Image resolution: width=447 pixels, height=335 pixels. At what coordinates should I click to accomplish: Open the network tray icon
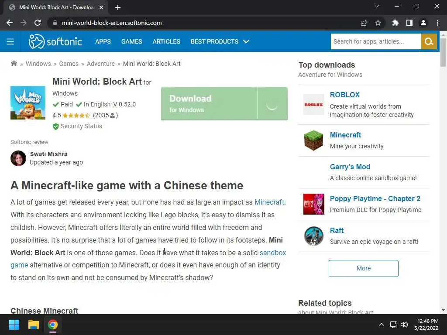pyautogui.click(x=394, y=325)
